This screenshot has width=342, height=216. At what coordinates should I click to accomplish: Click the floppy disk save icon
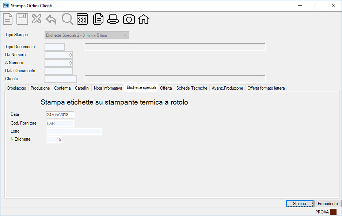tap(22, 19)
